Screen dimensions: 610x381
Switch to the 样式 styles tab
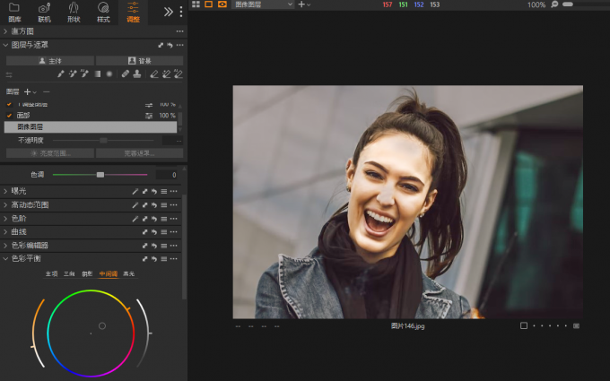[x=103, y=12]
